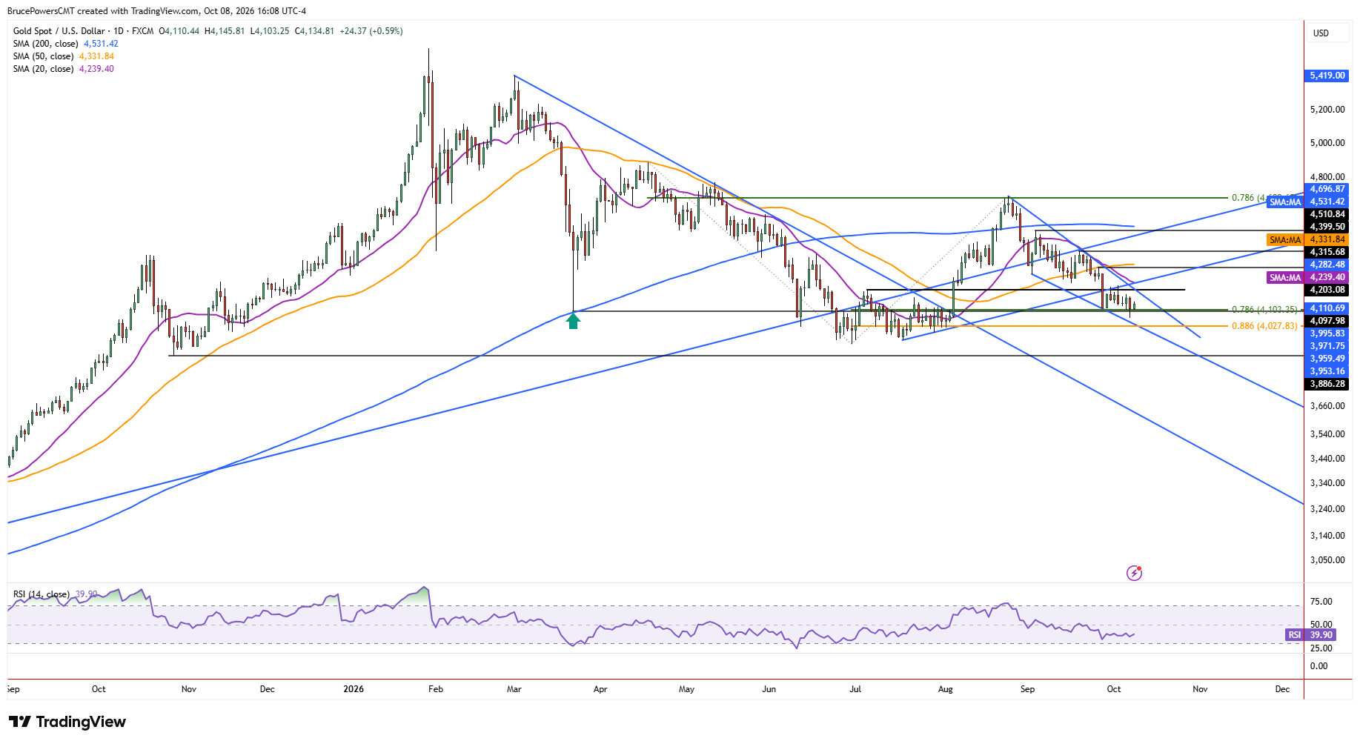
Task: Click the Feb label on the time axis
Action: click(436, 689)
